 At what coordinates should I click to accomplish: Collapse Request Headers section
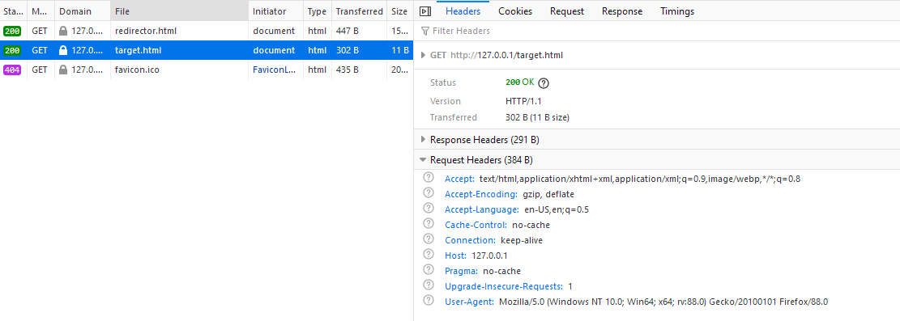click(424, 160)
